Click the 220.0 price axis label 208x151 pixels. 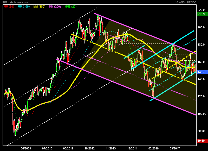tap(201, 10)
